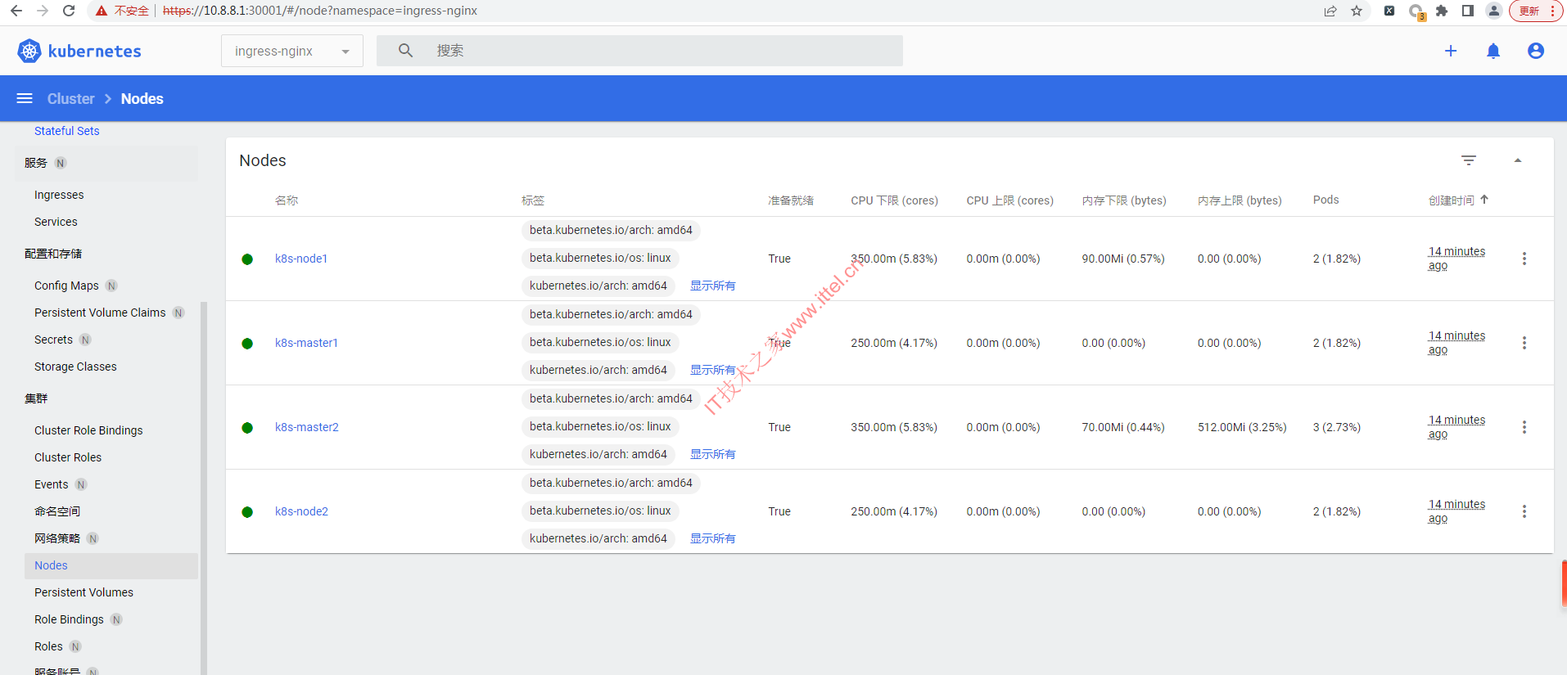Open the Nodes table filter icon
The height and width of the screenshot is (675, 1567).
point(1469,160)
